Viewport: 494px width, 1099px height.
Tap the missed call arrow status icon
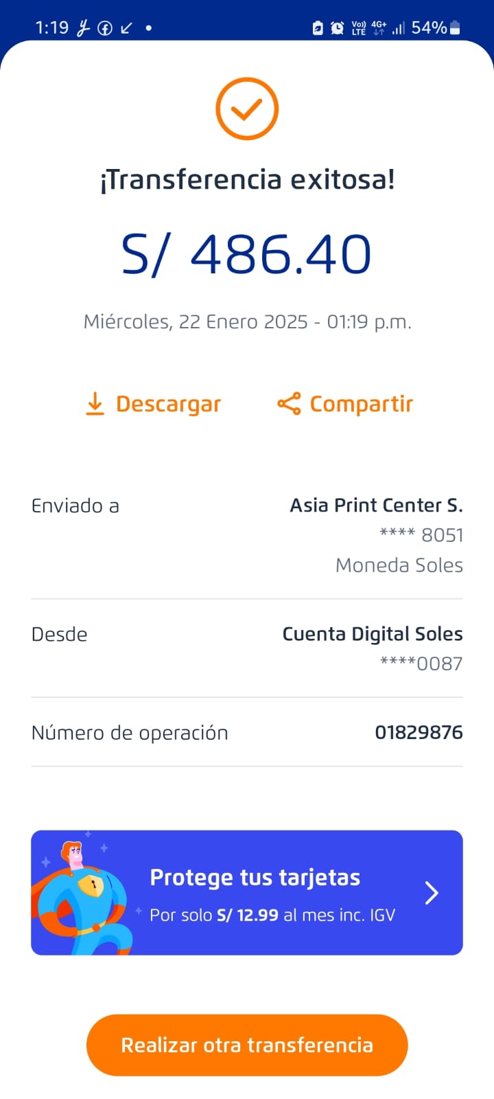[127, 28]
